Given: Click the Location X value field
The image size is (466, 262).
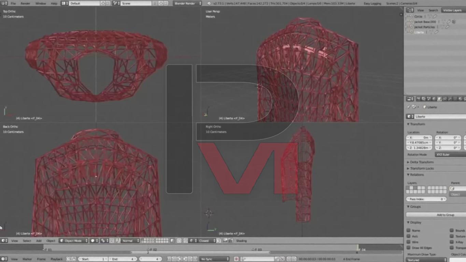Looking at the screenshot, I should [419, 137].
